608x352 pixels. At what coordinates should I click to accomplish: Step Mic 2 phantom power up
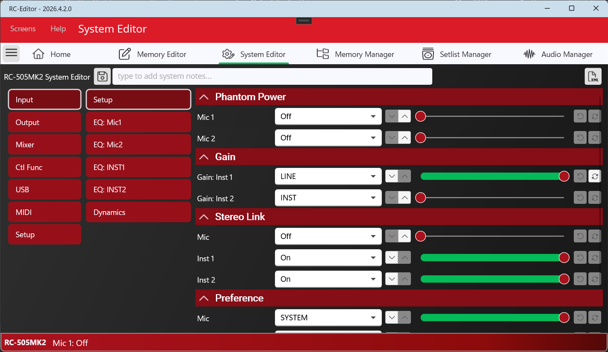point(404,138)
